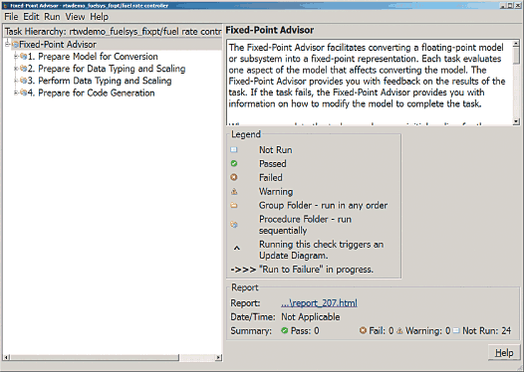Collapse the Fixed-Point Advisor root node
The image size is (524, 372).
pyautogui.click(x=7, y=45)
